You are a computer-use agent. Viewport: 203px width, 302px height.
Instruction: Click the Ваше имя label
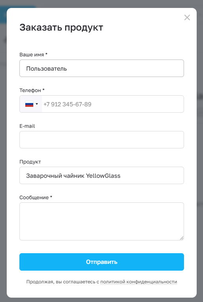click(32, 55)
